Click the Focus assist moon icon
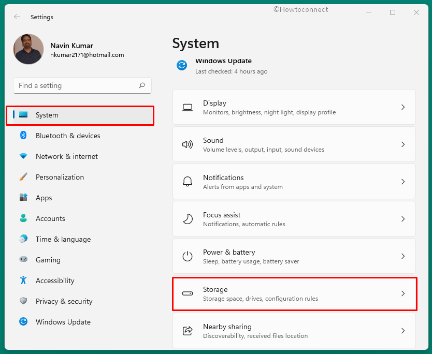This screenshot has width=432, height=354. click(188, 219)
